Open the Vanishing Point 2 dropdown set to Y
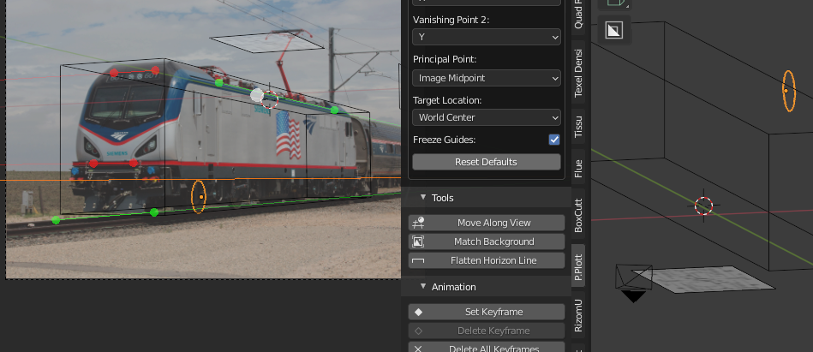 coord(487,38)
